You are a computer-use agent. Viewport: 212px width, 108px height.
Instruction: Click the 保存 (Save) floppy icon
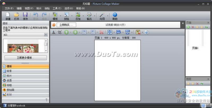coord(25,15)
